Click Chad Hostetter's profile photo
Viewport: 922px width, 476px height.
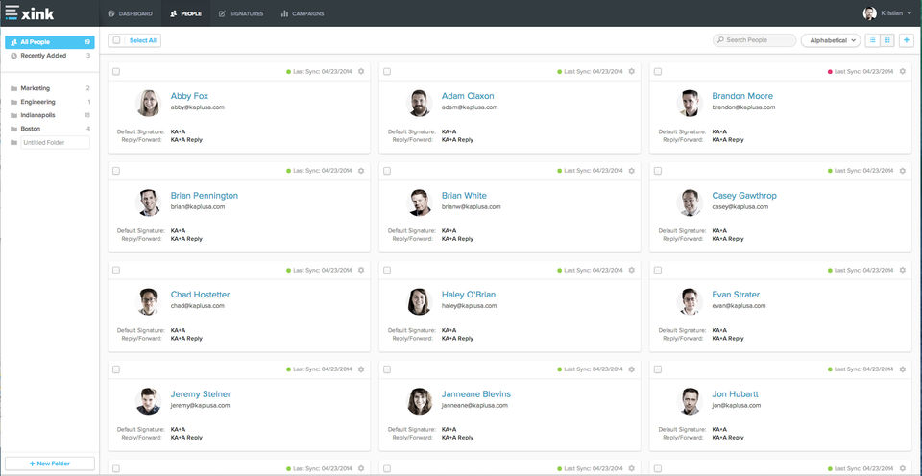pos(149,302)
